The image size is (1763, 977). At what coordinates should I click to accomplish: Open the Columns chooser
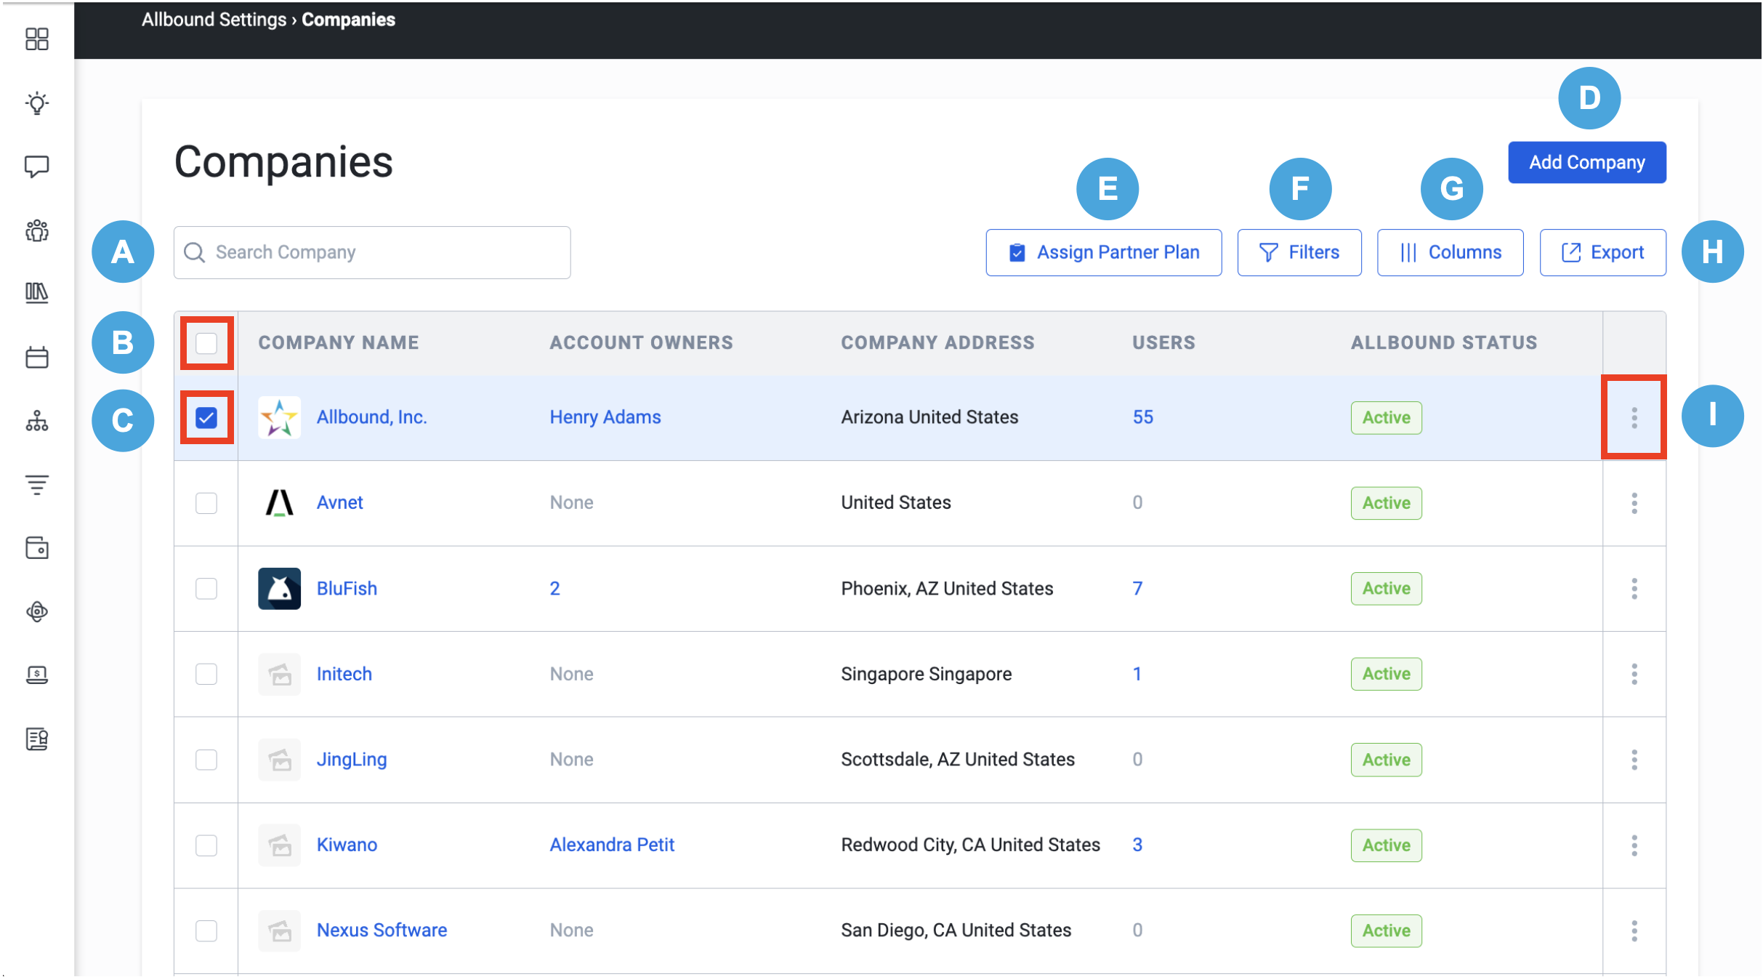[x=1450, y=252]
